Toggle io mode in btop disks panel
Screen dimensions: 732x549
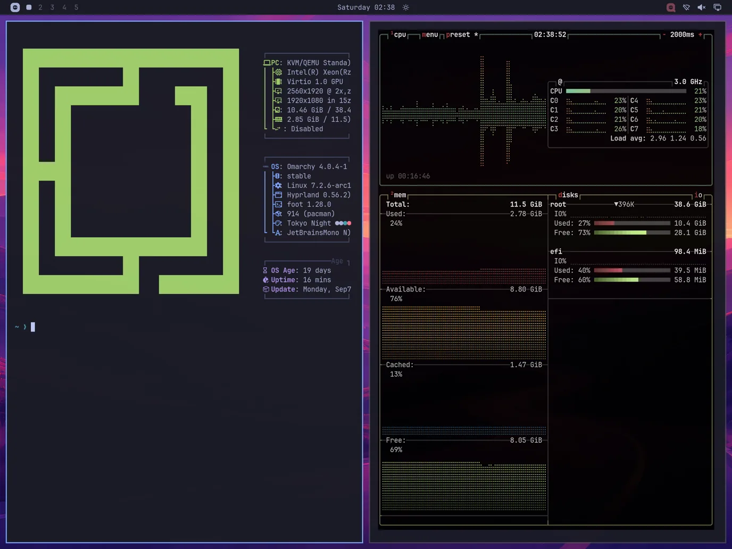click(x=698, y=195)
